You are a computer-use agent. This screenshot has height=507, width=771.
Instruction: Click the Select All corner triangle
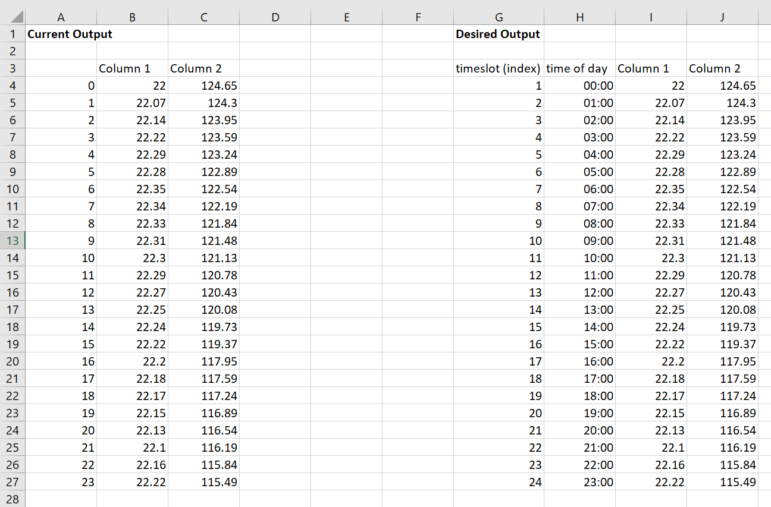click(17, 17)
